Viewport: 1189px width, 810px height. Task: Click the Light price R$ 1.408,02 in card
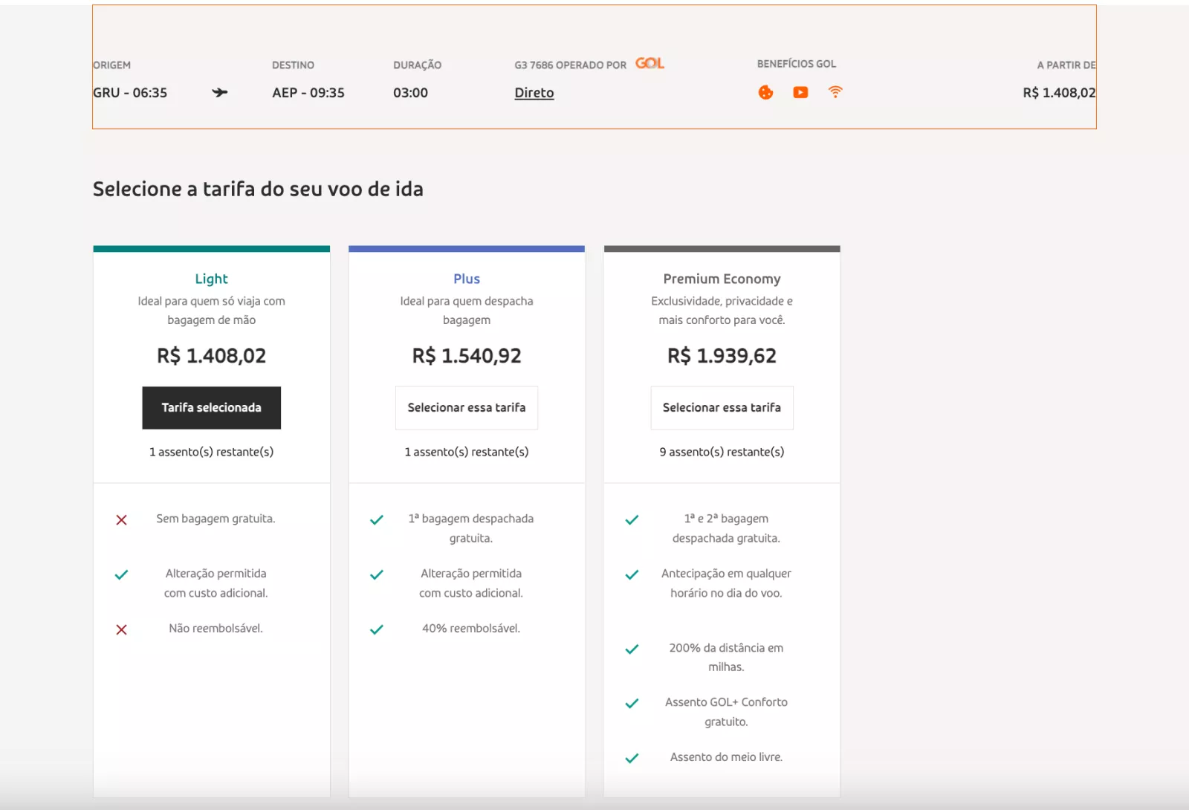pos(212,356)
